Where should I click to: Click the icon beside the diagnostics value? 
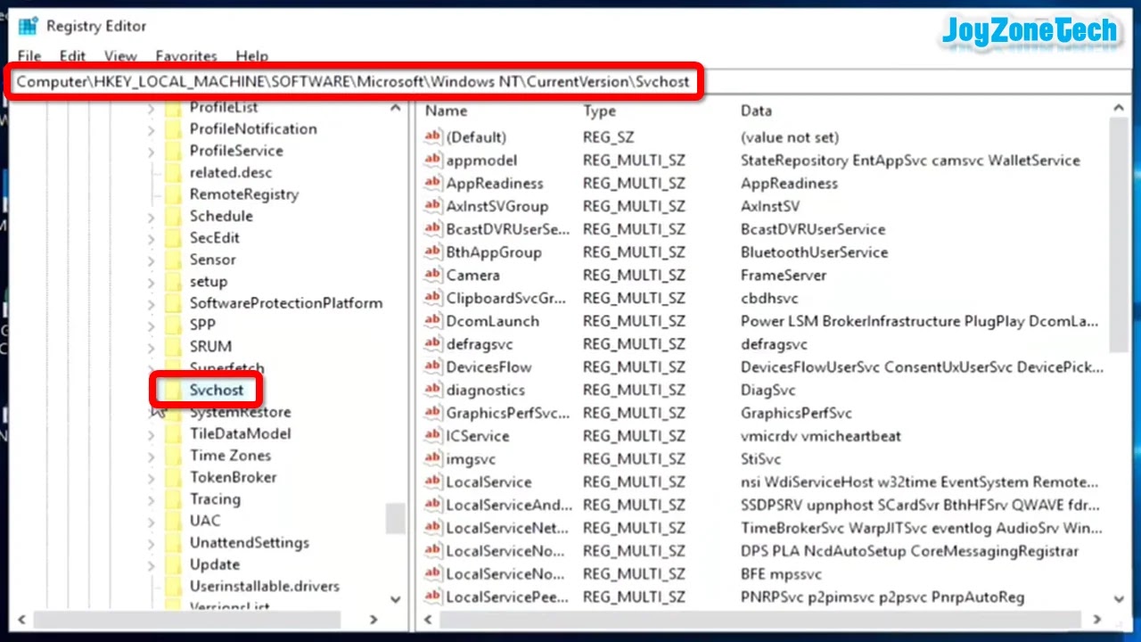point(433,390)
